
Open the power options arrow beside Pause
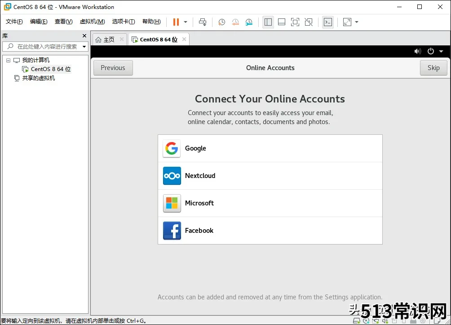pos(186,22)
